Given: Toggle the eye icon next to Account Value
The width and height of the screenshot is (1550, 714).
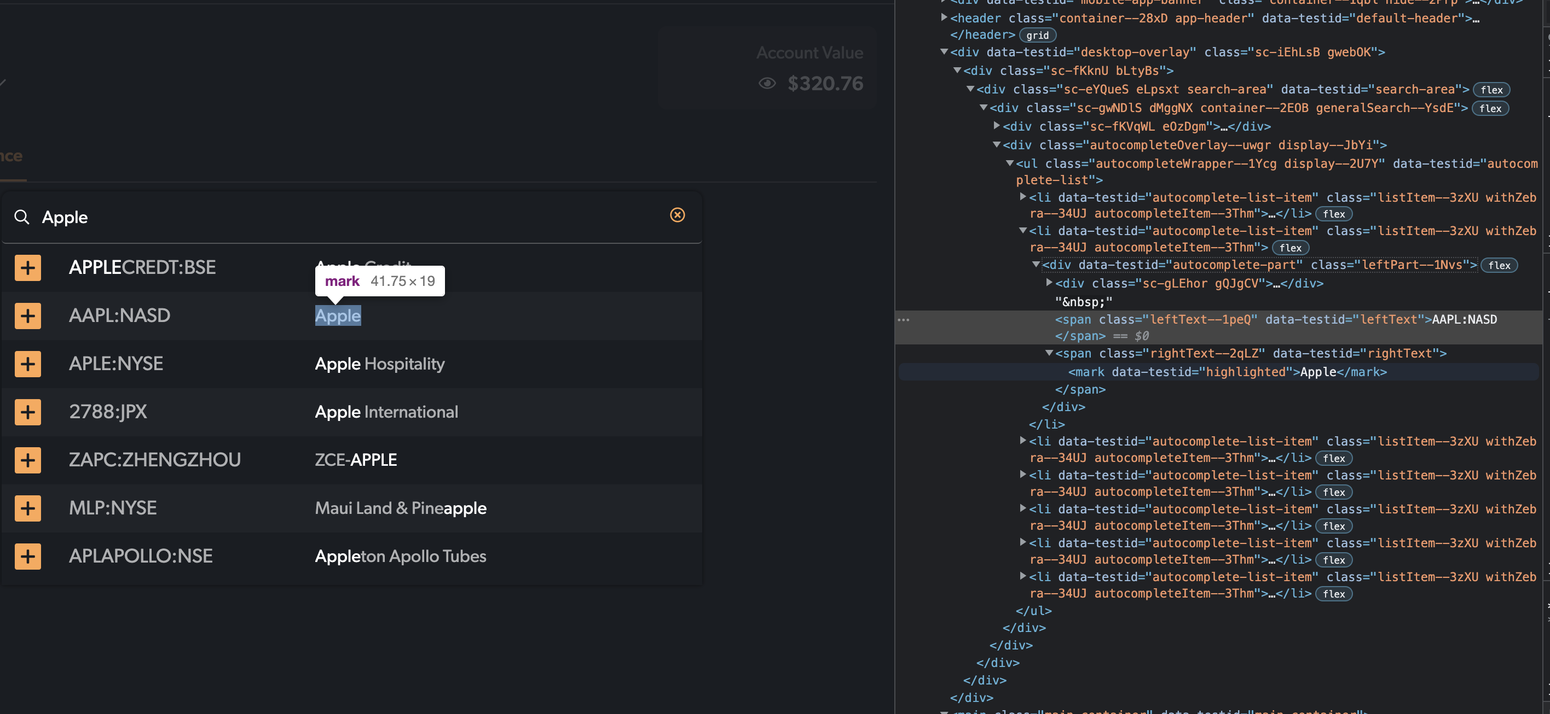Looking at the screenshot, I should click(766, 84).
